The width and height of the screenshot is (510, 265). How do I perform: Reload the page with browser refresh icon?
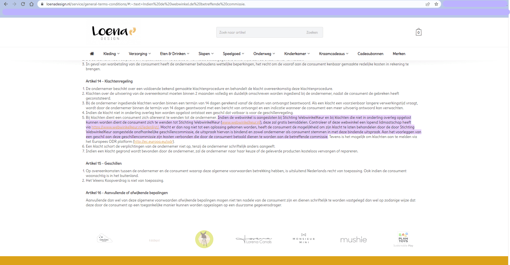click(x=23, y=4)
